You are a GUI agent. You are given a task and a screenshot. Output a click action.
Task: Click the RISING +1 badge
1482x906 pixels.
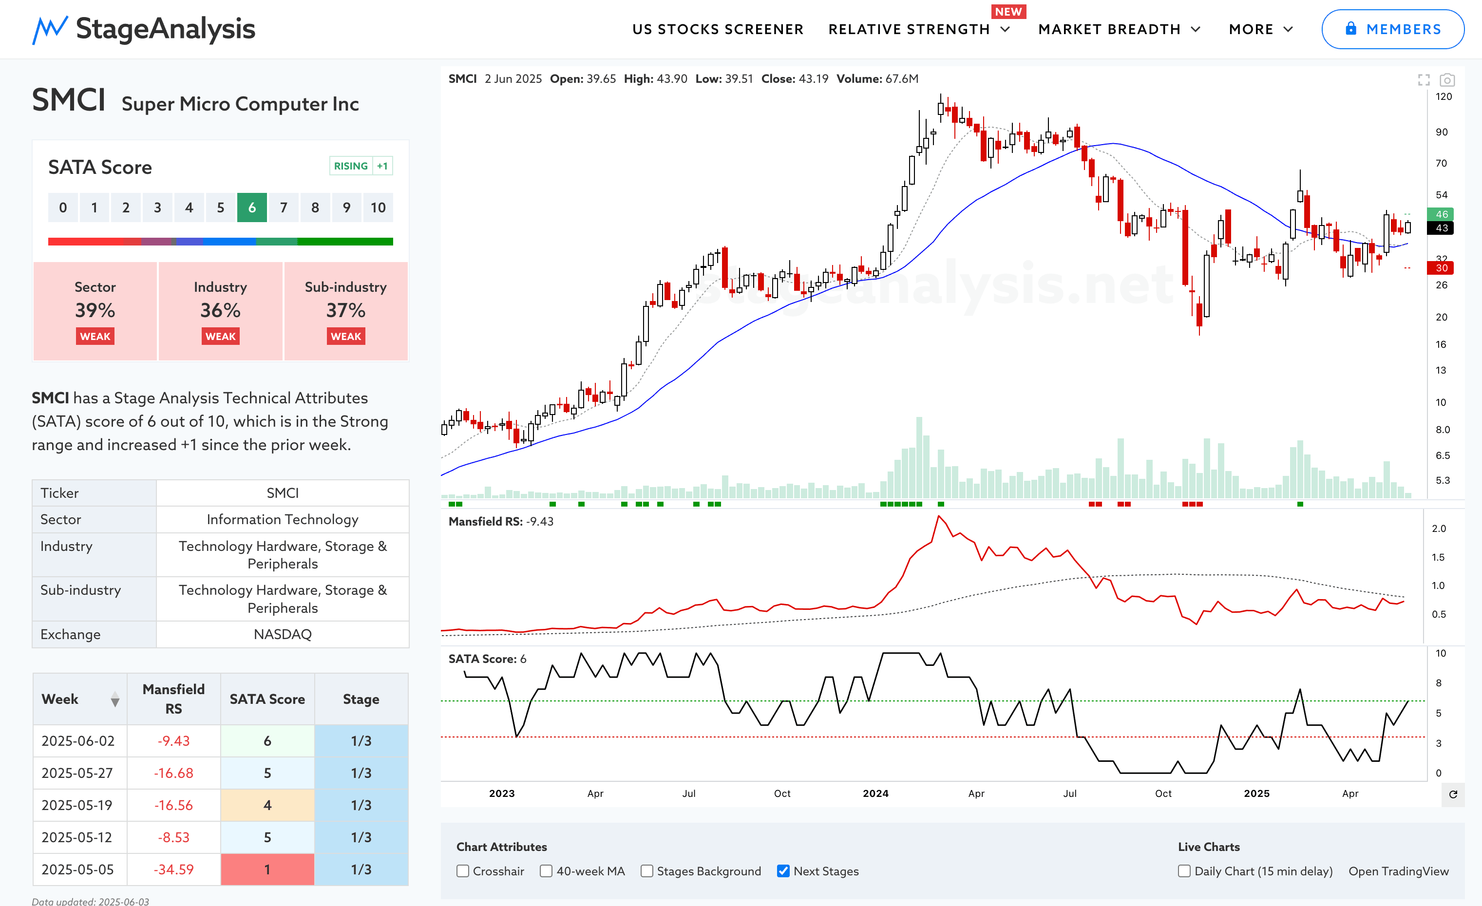361,166
